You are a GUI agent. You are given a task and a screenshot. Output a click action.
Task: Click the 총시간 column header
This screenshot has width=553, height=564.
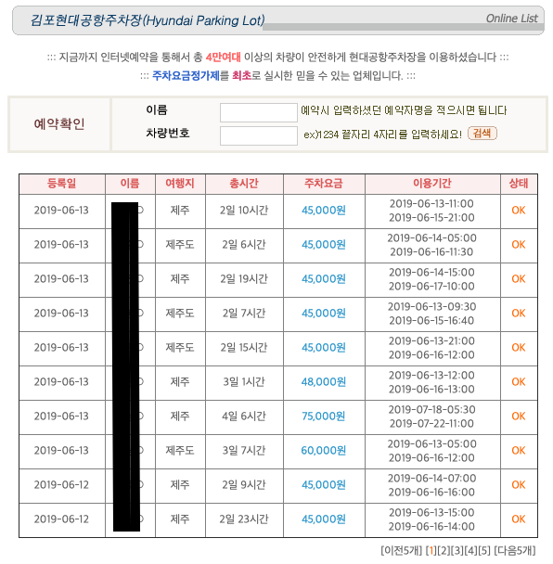[x=244, y=184]
